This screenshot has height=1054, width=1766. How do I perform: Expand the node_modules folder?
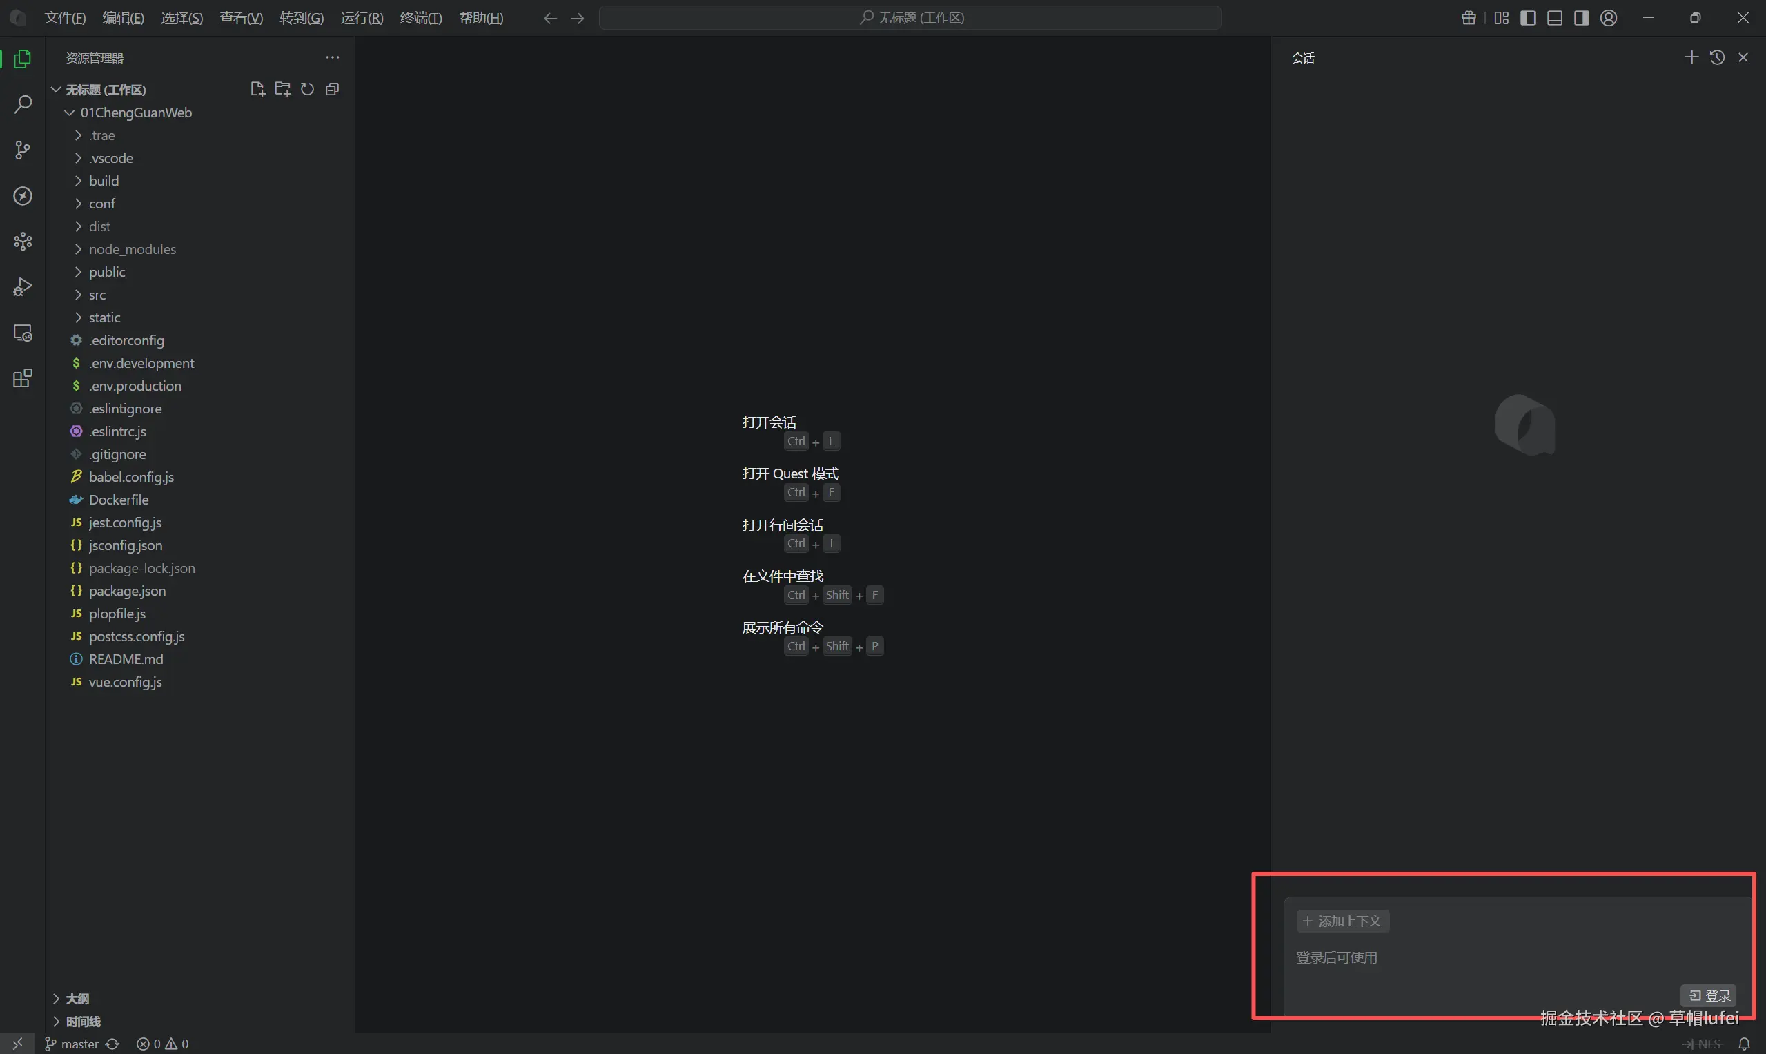point(132,249)
